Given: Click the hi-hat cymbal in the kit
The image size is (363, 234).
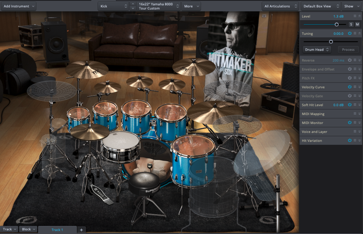Looking at the screenshot, I should pos(90,132).
